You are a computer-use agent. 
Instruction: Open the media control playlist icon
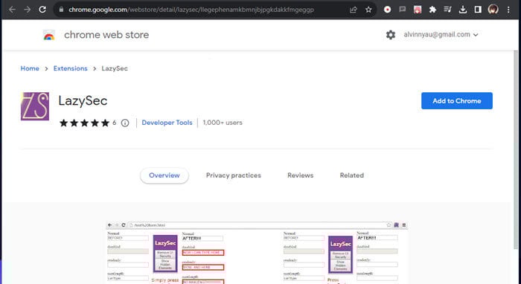447,10
